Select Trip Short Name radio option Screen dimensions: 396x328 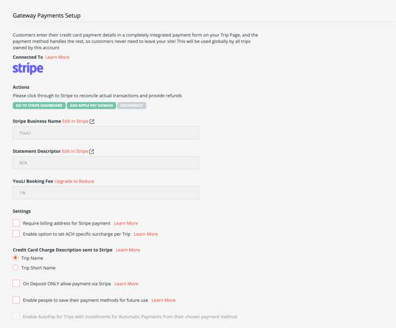[x=15, y=267]
